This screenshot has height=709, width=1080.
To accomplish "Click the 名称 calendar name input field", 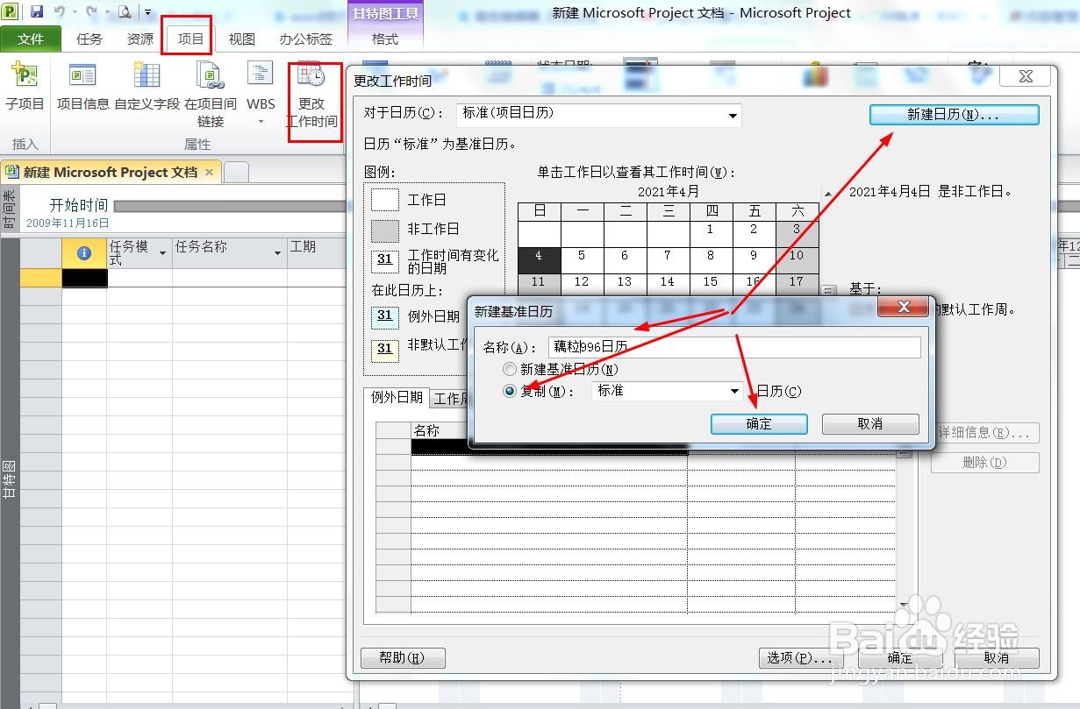I will 734,347.
